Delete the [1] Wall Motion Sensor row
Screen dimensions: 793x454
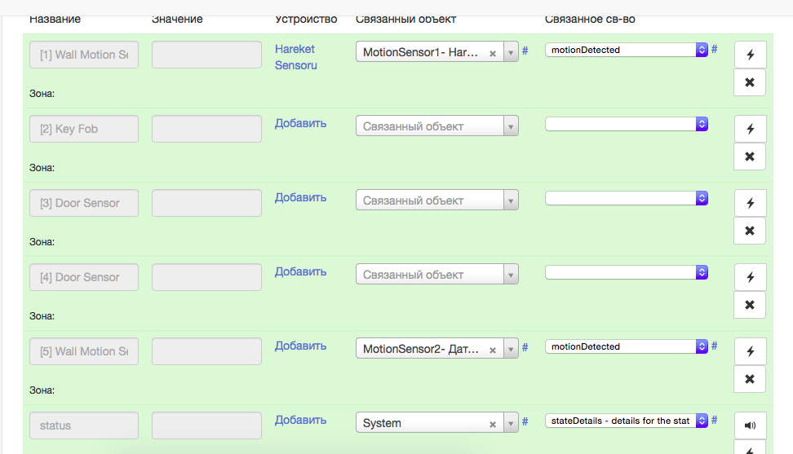tap(750, 82)
